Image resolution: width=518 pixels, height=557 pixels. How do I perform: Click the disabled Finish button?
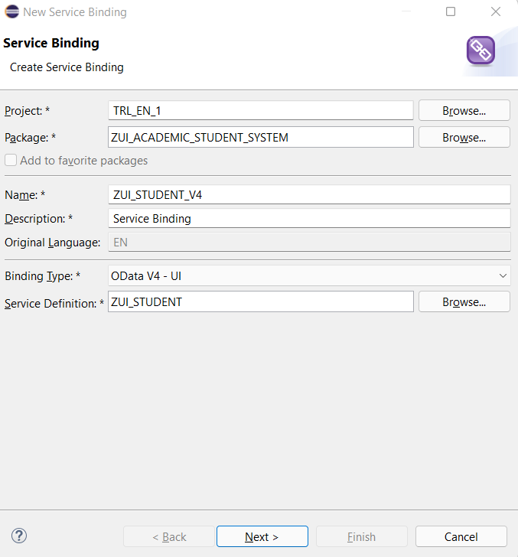pyautogui.click(x=362, y=536)
